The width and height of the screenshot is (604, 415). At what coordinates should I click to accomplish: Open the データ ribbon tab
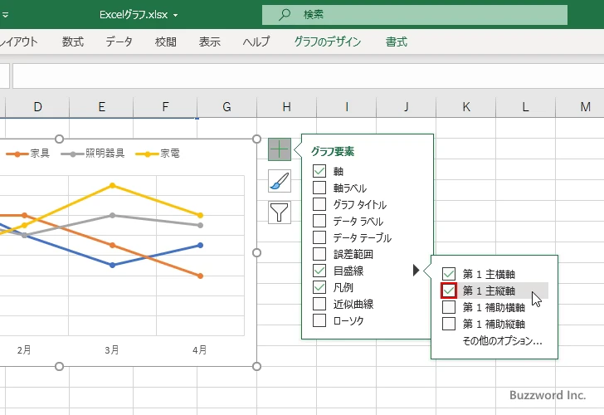119,41
